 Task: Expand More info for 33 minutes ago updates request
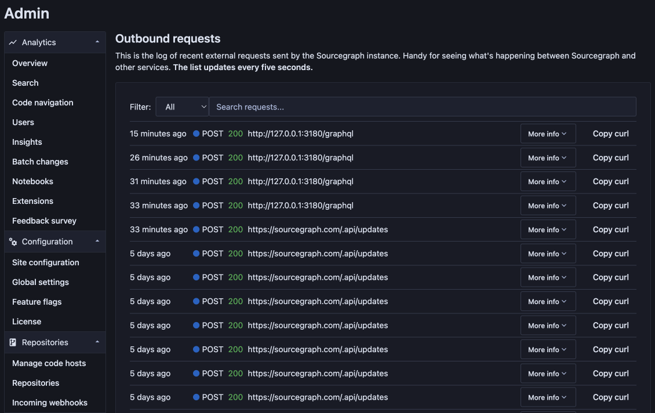[x=548, y=229]
